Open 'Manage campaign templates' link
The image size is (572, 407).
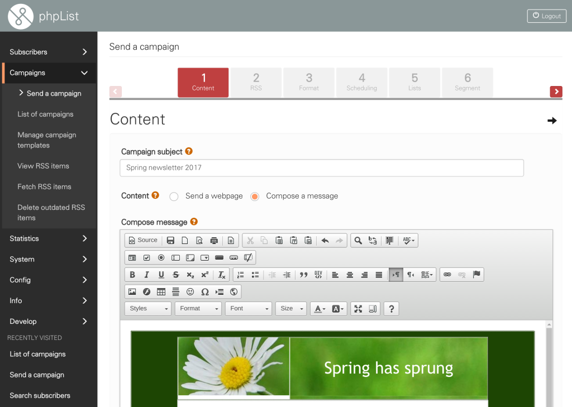coord(47,140)
